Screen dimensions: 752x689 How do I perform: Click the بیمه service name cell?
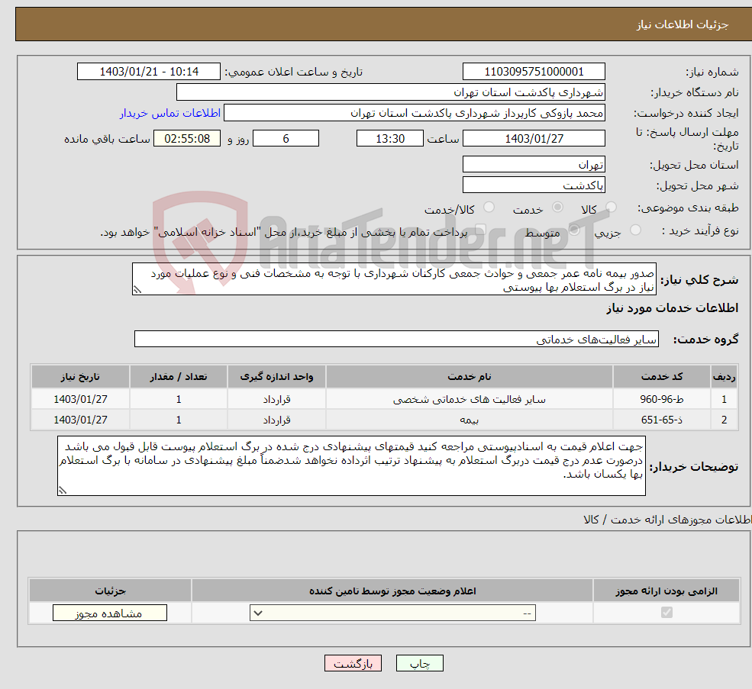470,420
